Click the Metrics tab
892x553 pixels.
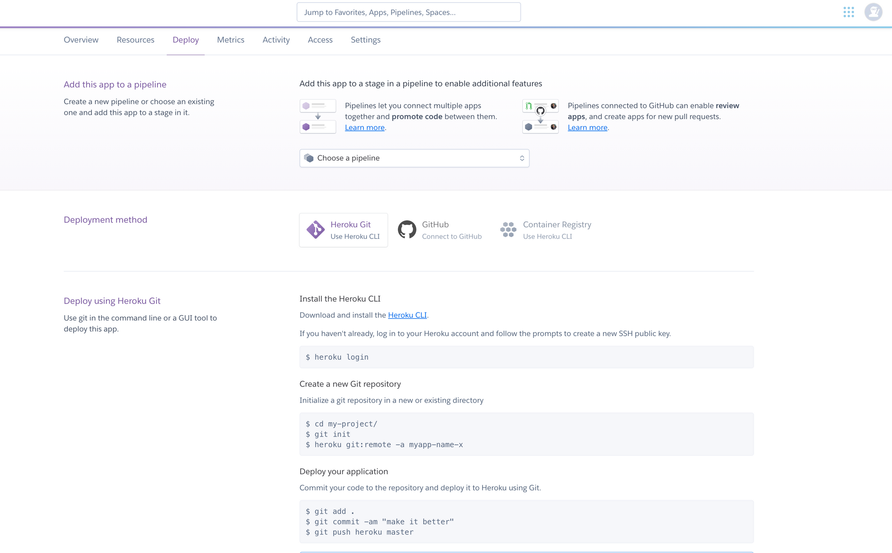point(230,40)
